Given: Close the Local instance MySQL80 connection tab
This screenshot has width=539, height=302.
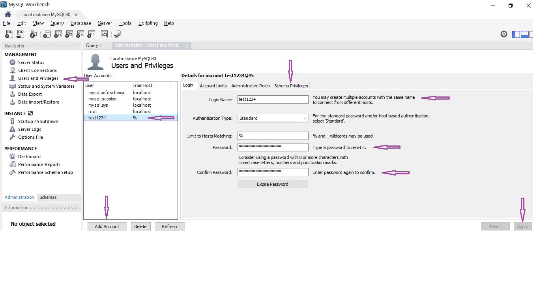Looking at the screenshot, I should coord(76,15).
